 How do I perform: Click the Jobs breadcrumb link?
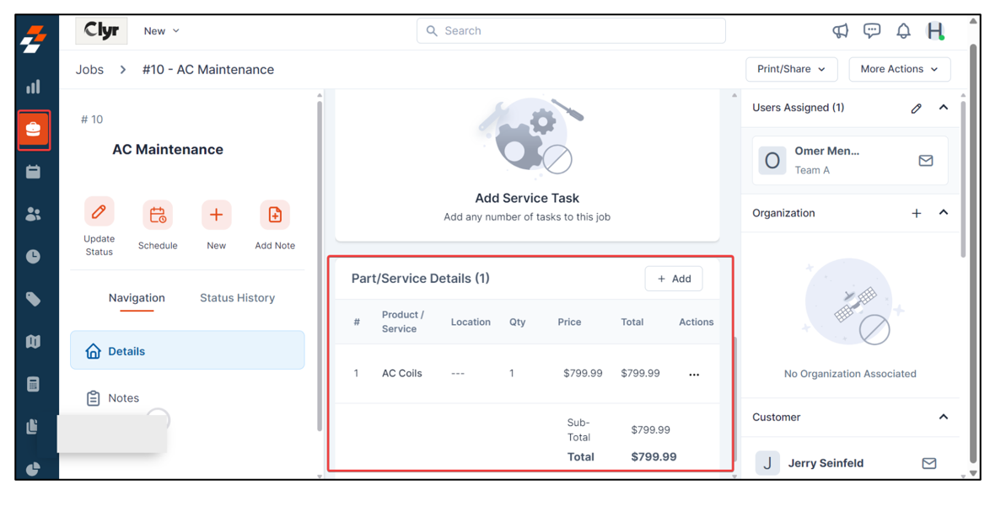89,70
